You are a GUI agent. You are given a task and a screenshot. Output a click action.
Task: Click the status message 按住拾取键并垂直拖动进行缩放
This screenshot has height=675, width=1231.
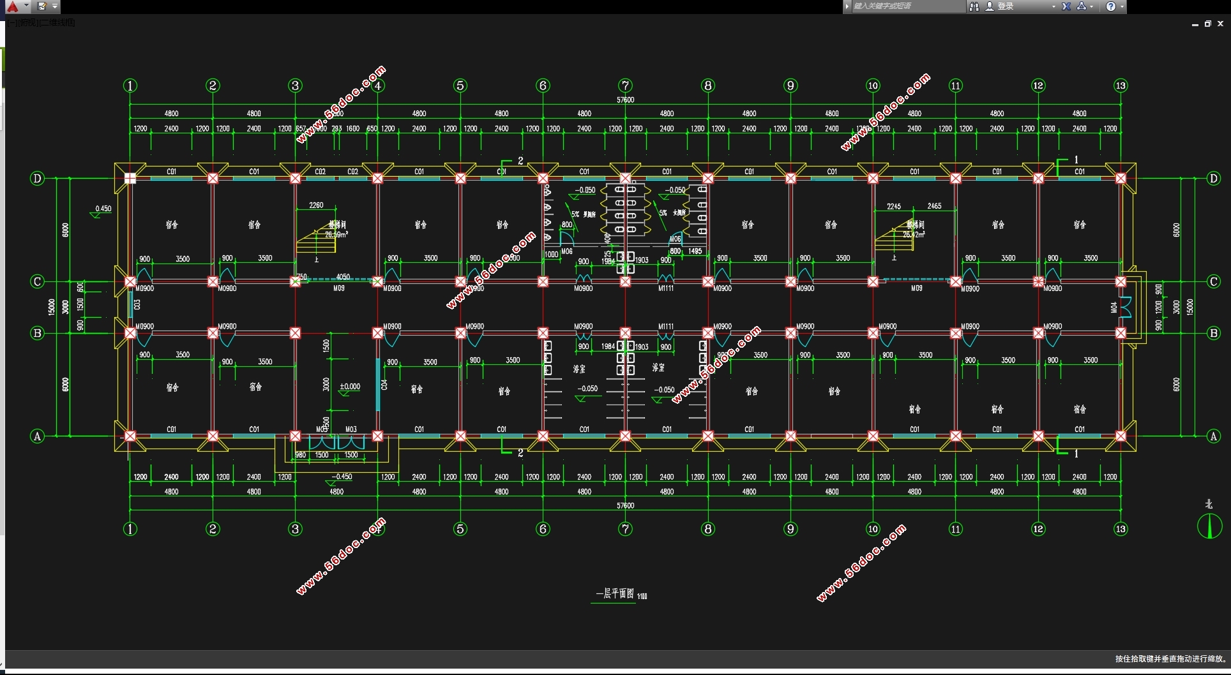[1170, 659]
